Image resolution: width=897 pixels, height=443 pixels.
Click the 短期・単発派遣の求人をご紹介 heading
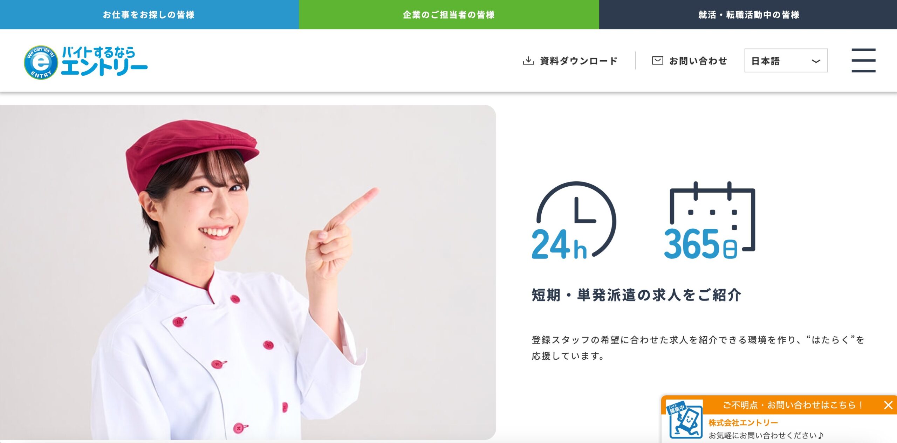[636, 295]
